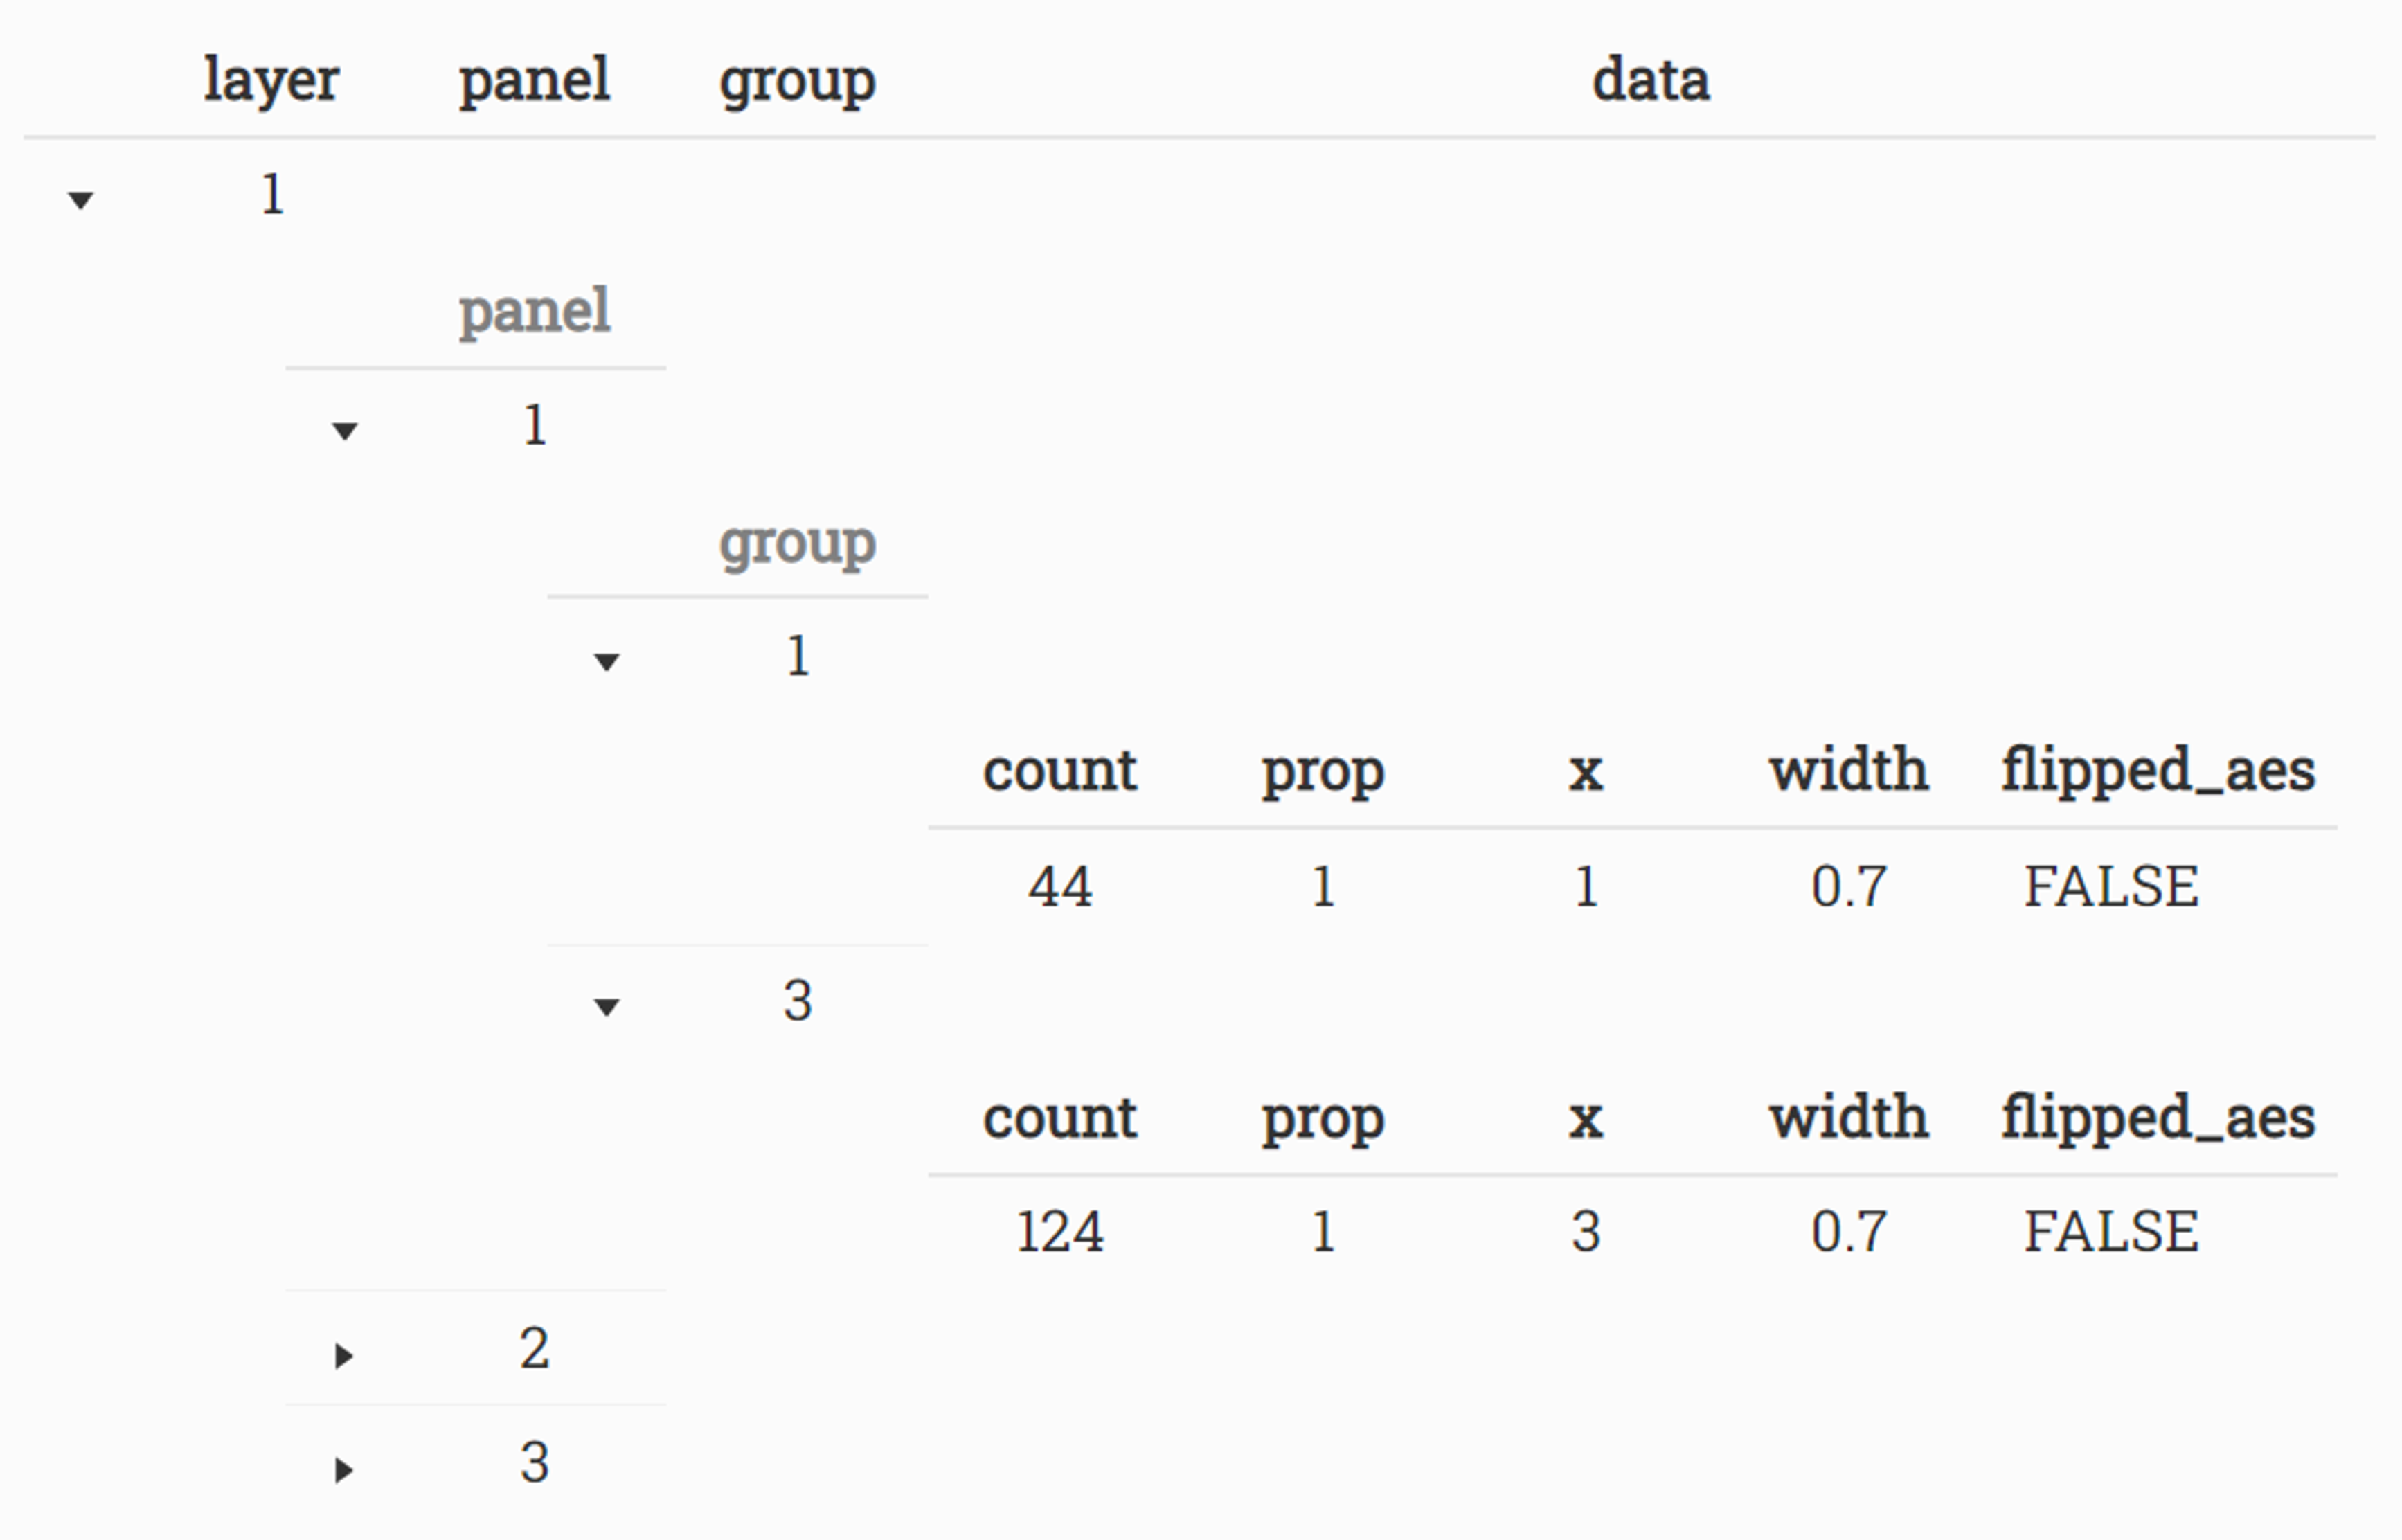The width and height of the screenshot is (2402, 1540).
Task: Collapse the panel 1 row arrow
Action: 345,431
